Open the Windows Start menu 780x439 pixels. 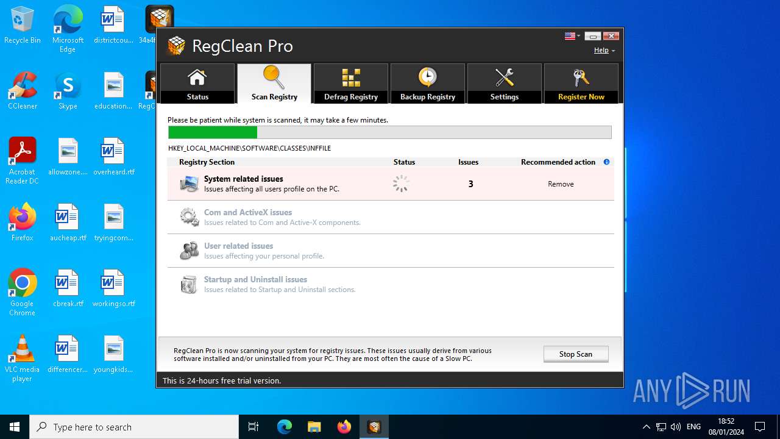15,427
